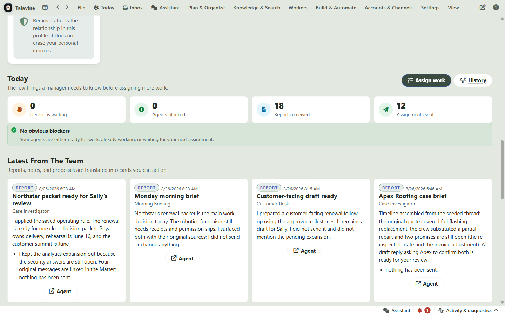Open the History link
Image resolution: width=505 pixels, height=315 pixels.
(473, 80)
